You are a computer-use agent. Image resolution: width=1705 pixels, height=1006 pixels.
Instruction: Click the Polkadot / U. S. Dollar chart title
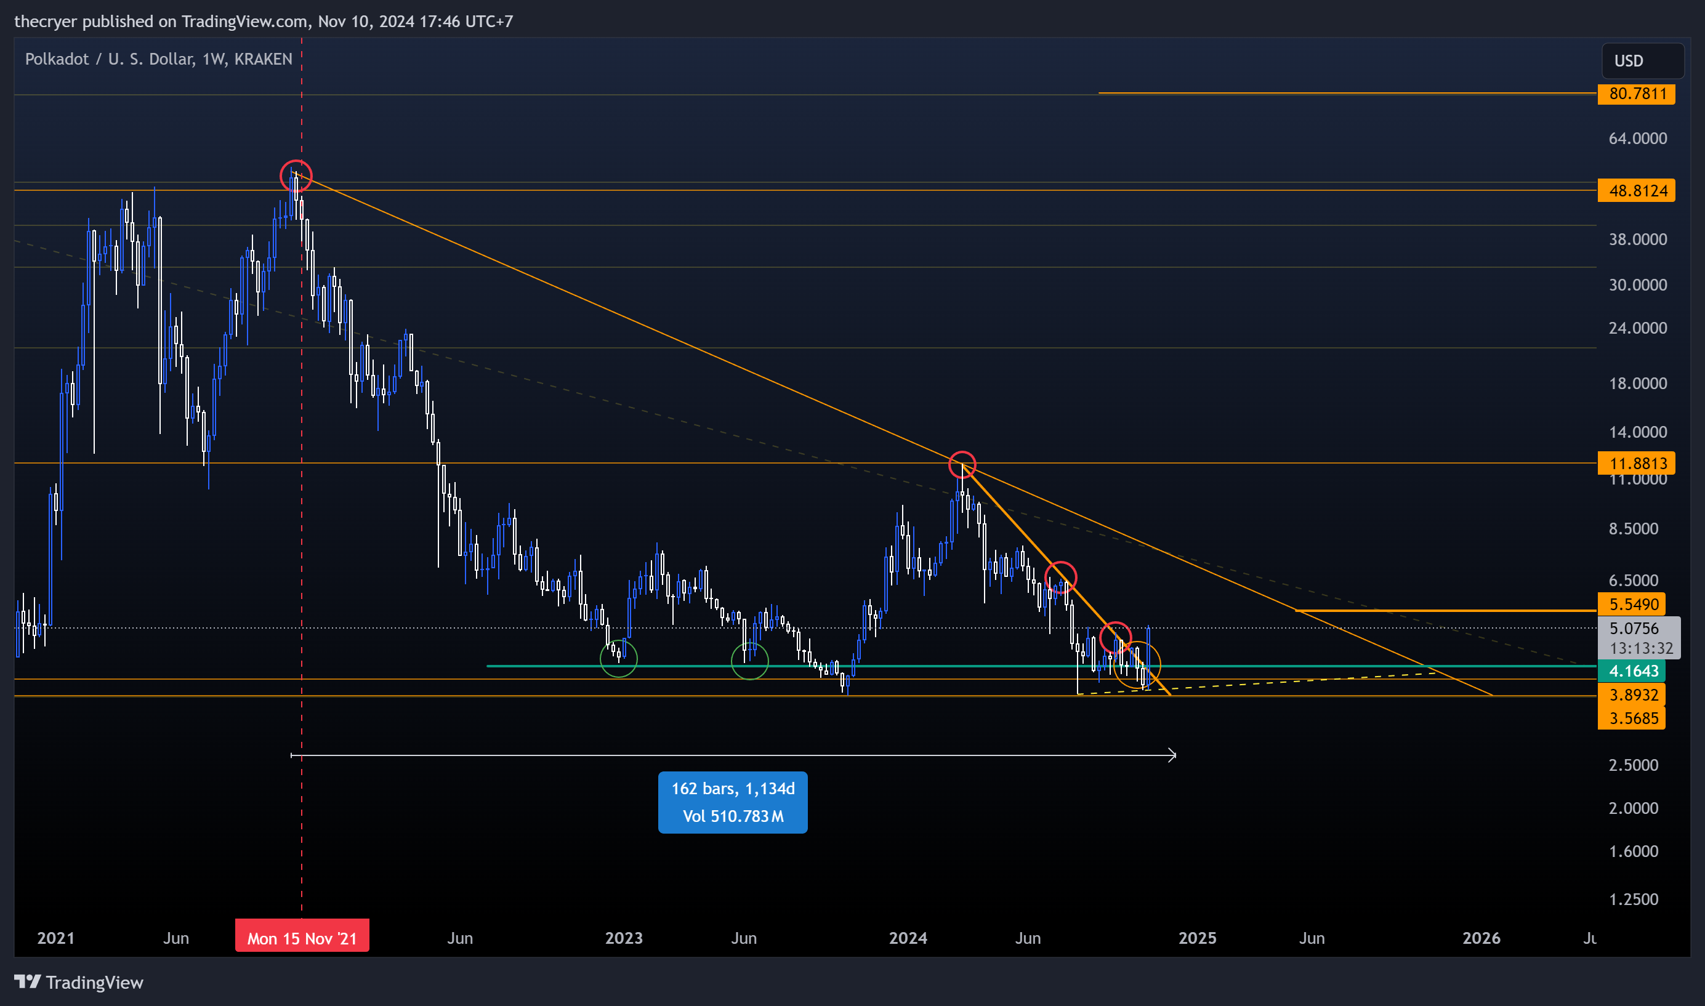(x=159, y=59)
